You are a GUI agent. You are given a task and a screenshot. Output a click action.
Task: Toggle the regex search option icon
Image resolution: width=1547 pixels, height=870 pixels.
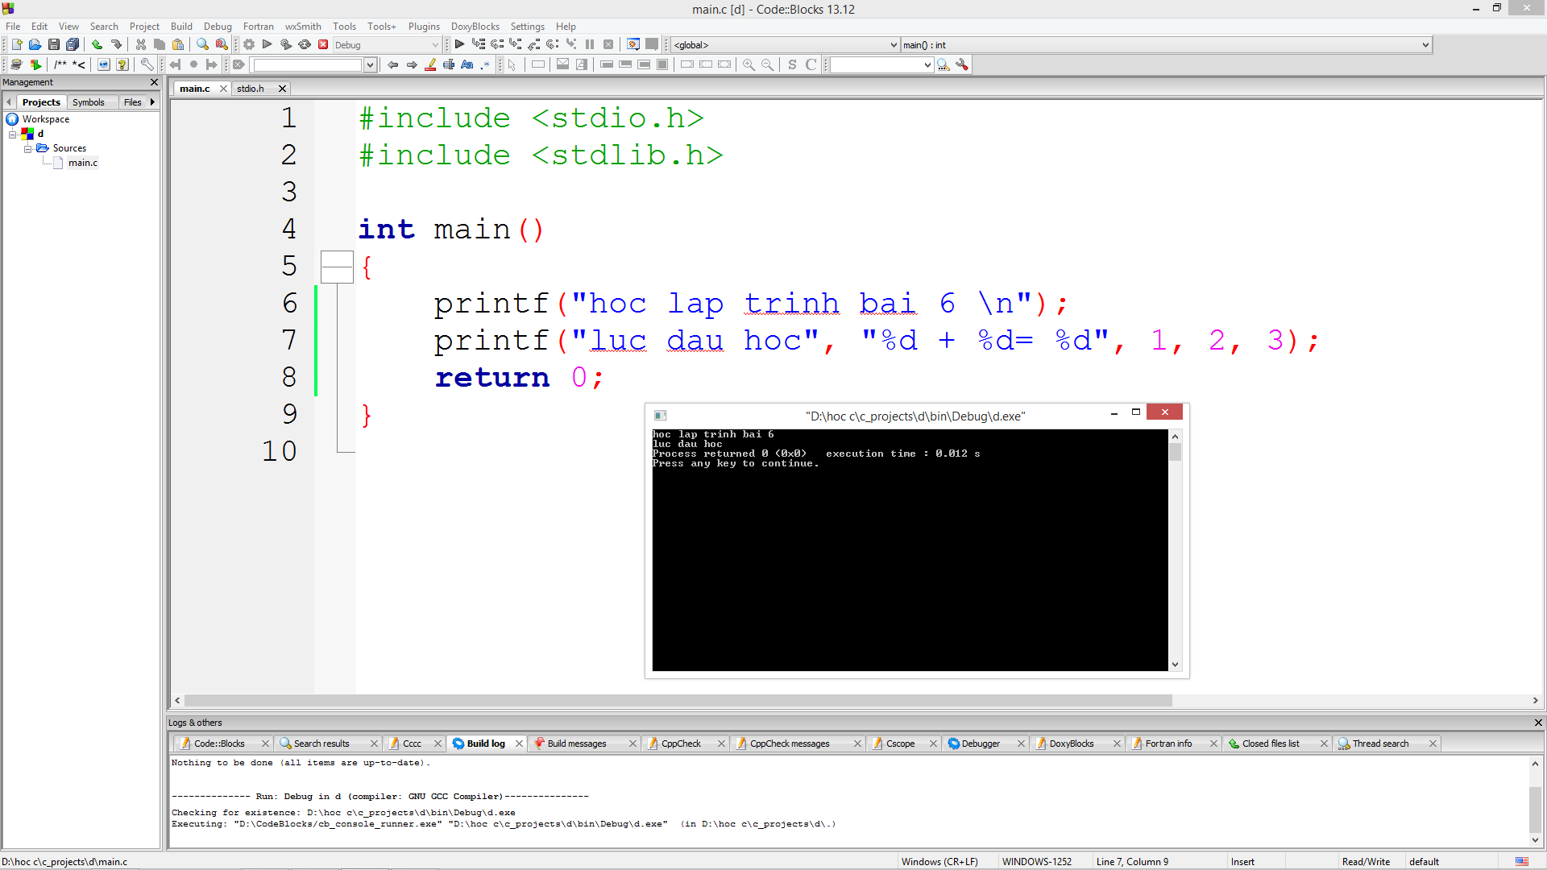(485, 64)
